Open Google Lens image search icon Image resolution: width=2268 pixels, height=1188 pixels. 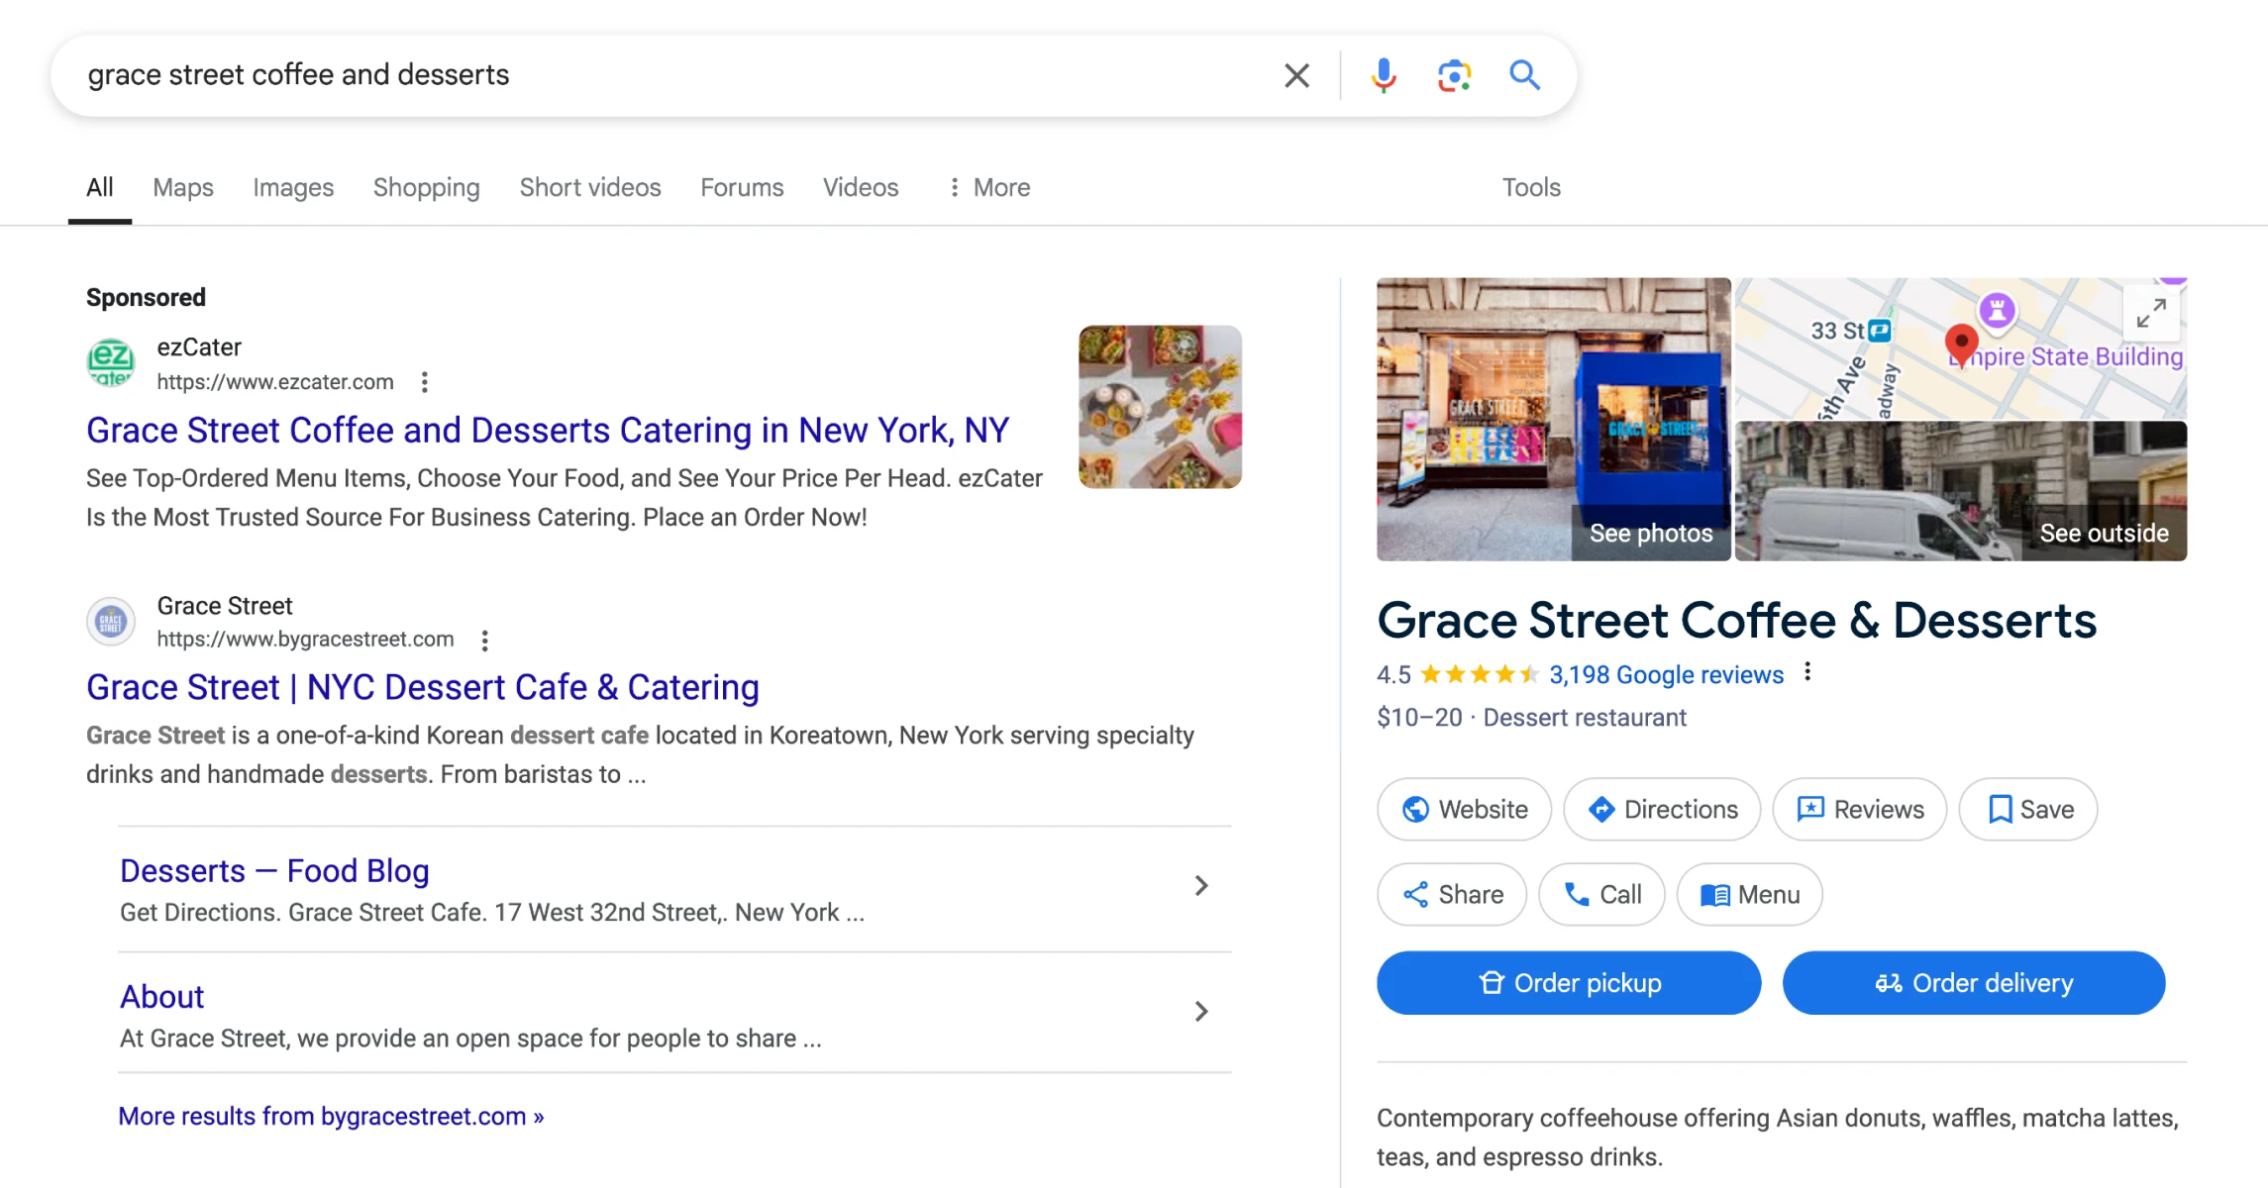point(1453,75)
